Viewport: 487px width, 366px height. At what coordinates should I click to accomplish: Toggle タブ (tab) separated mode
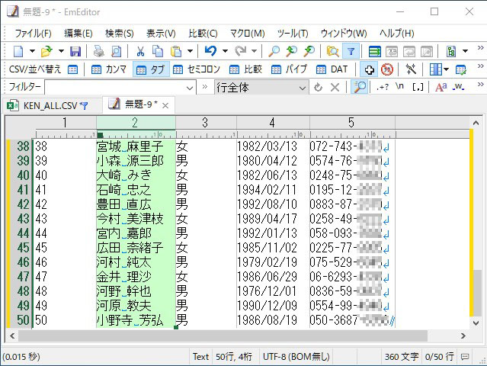click(151, 69)
